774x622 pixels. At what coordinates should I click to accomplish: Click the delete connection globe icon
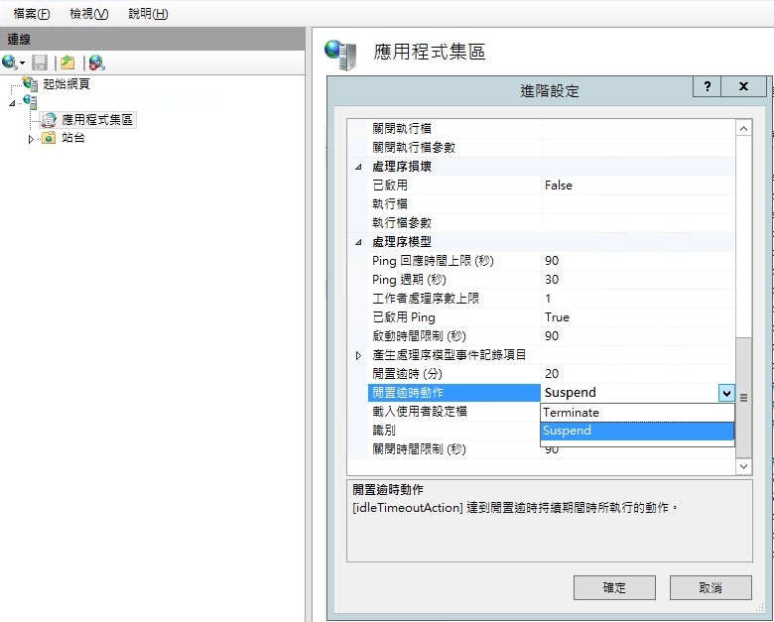[x=97, y=62]
